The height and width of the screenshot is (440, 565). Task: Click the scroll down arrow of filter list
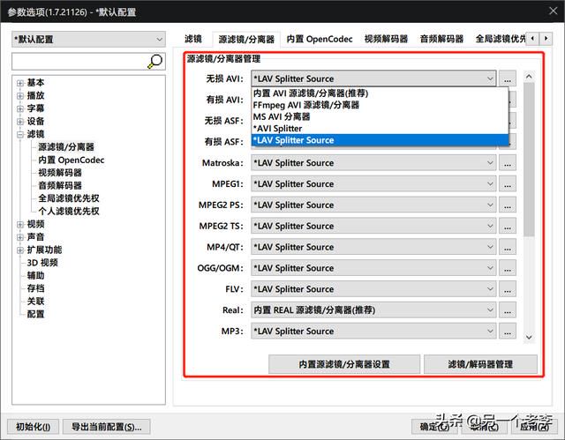[x=529, y=338]
